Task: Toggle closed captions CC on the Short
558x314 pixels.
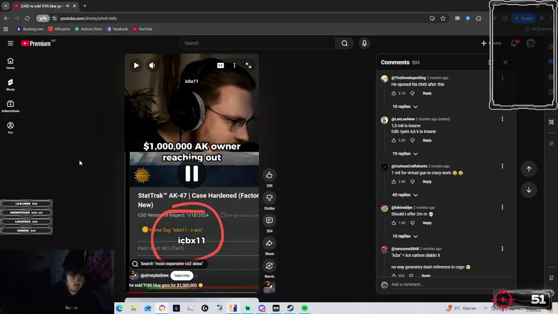Action: 221,65
